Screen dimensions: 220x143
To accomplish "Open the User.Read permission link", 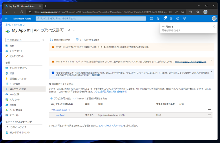I will coord(60,115).
